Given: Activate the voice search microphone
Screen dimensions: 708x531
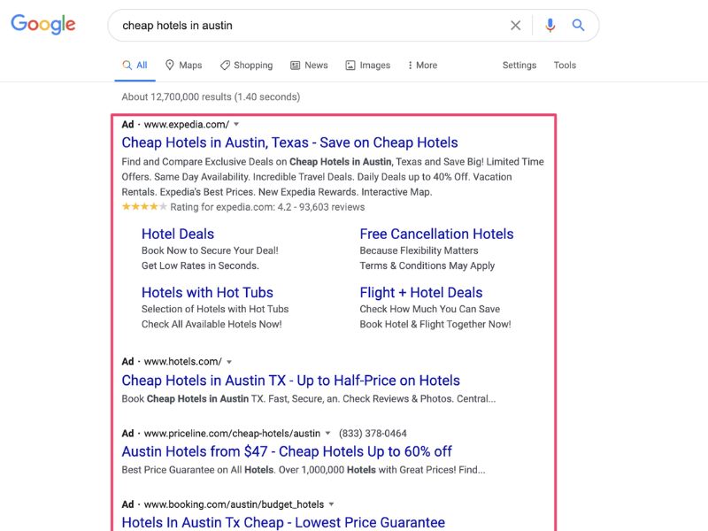Looking at the screenshot, I should (550, 26).
